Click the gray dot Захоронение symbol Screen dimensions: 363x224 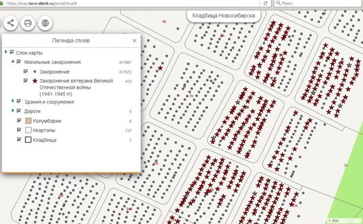pyautogui.click(x=35, y=71)
